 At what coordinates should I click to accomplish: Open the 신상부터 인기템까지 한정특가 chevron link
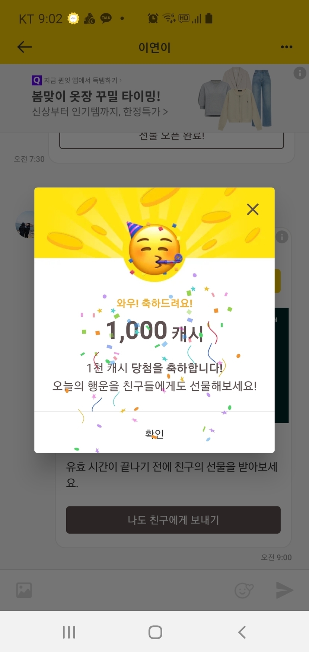point(100,111)
